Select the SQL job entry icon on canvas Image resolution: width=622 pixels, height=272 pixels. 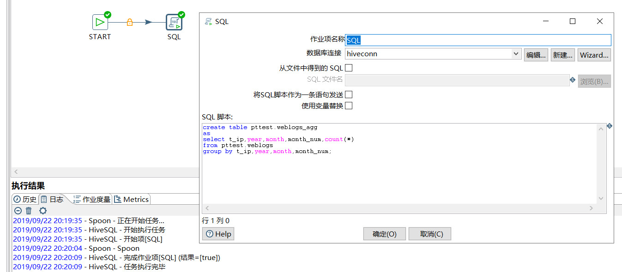(174, 22)
